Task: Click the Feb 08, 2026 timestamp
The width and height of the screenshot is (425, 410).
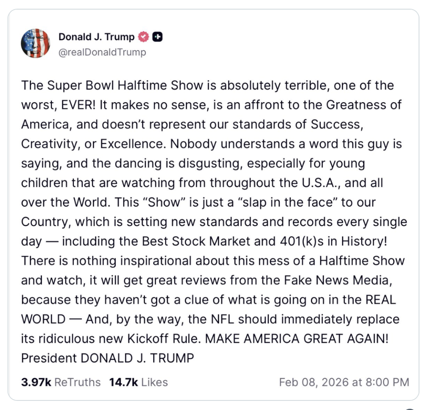Action: 344,382
